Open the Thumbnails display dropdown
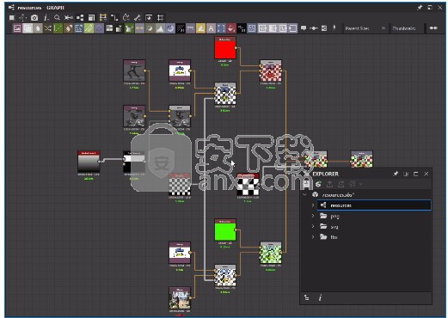 coord(408,28)
